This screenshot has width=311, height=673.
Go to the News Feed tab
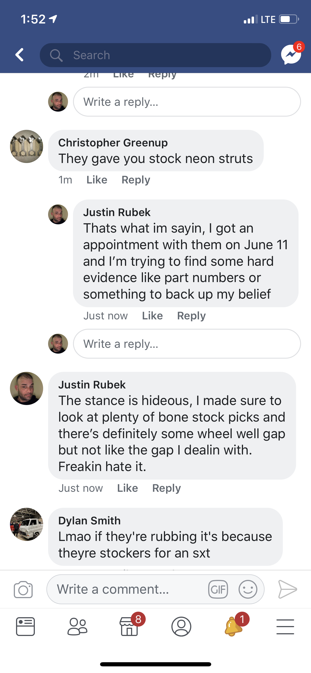click(25, 627)
